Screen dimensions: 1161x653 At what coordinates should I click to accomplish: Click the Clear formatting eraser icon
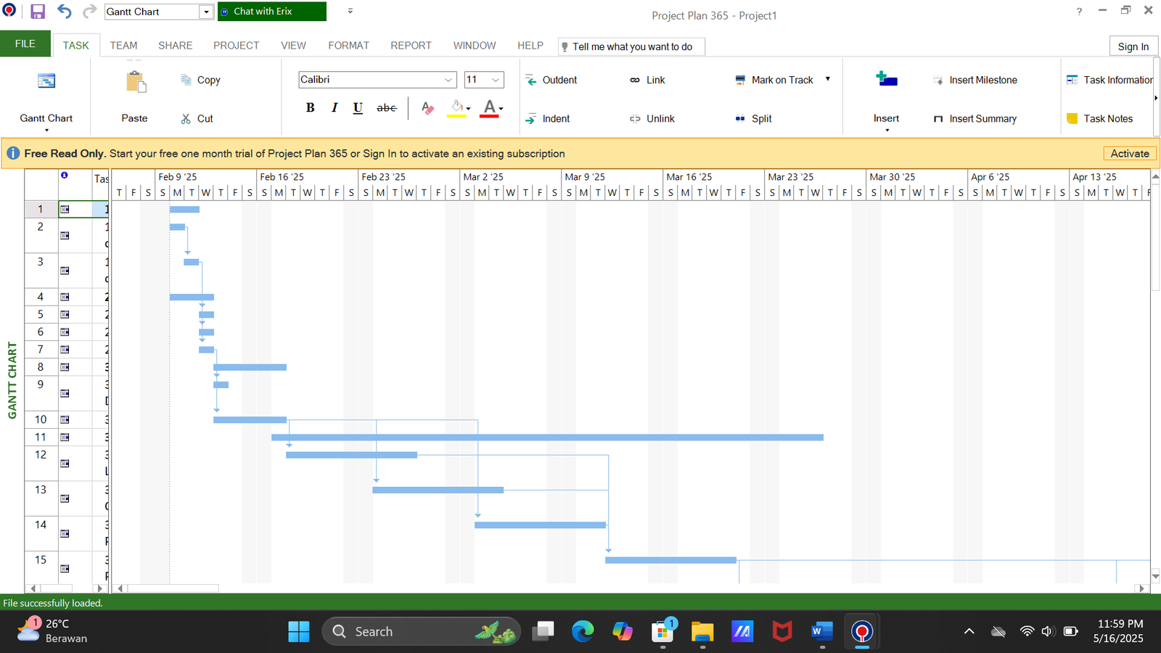pos(427,108)
